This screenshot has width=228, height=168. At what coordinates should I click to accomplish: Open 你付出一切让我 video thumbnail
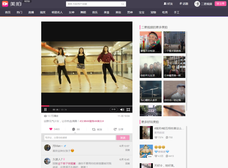tap(174, 91)
